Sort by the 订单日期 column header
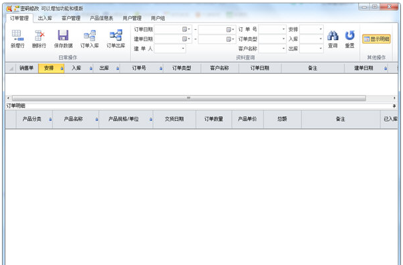The image size is (403, 265). coord(260,68)
